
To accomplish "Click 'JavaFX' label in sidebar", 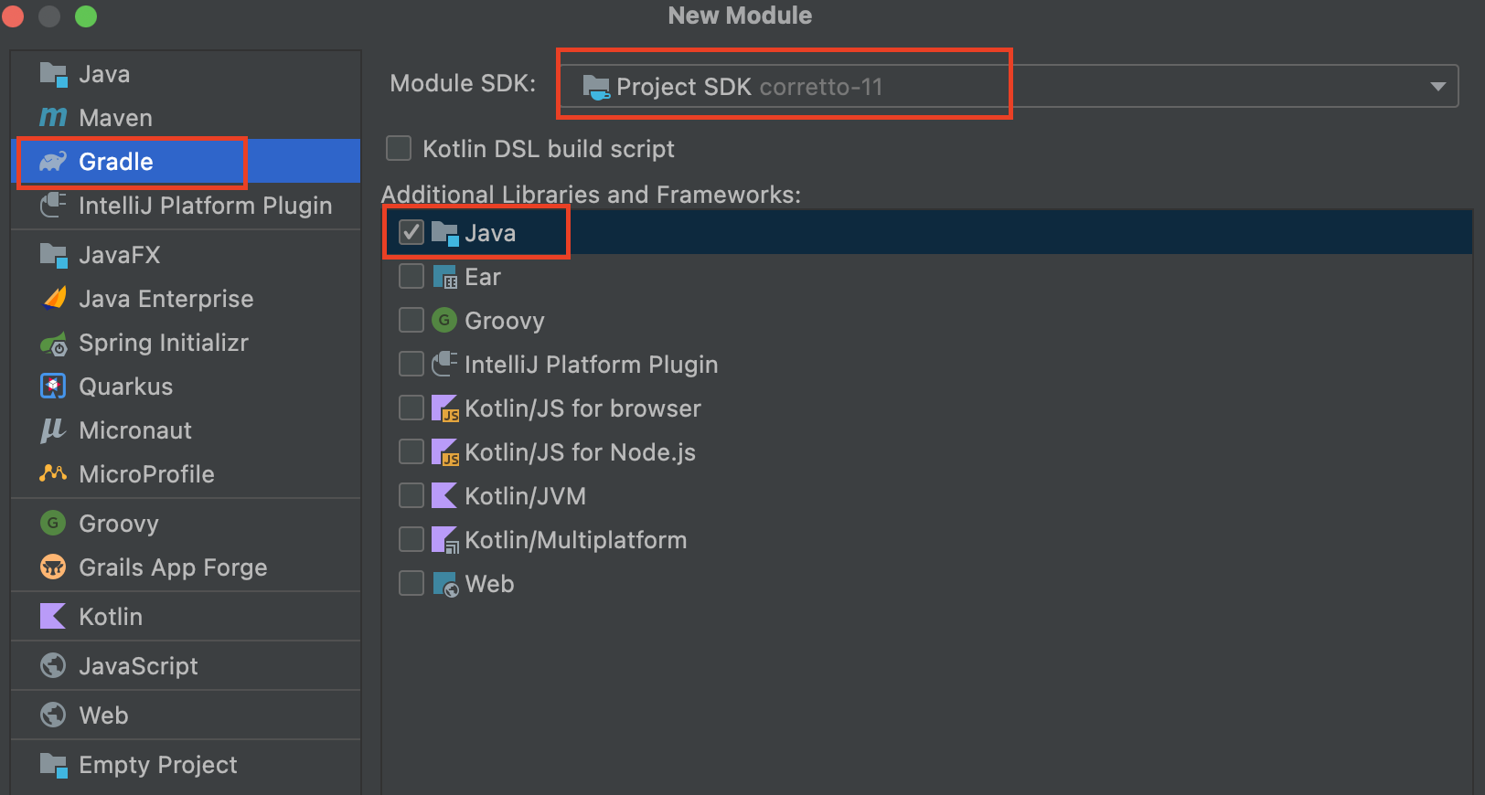I will coord(119,255).
